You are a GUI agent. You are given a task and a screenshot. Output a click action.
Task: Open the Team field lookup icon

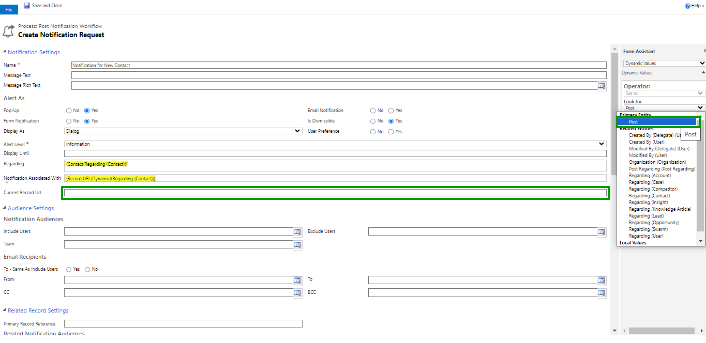pos(297,244)
